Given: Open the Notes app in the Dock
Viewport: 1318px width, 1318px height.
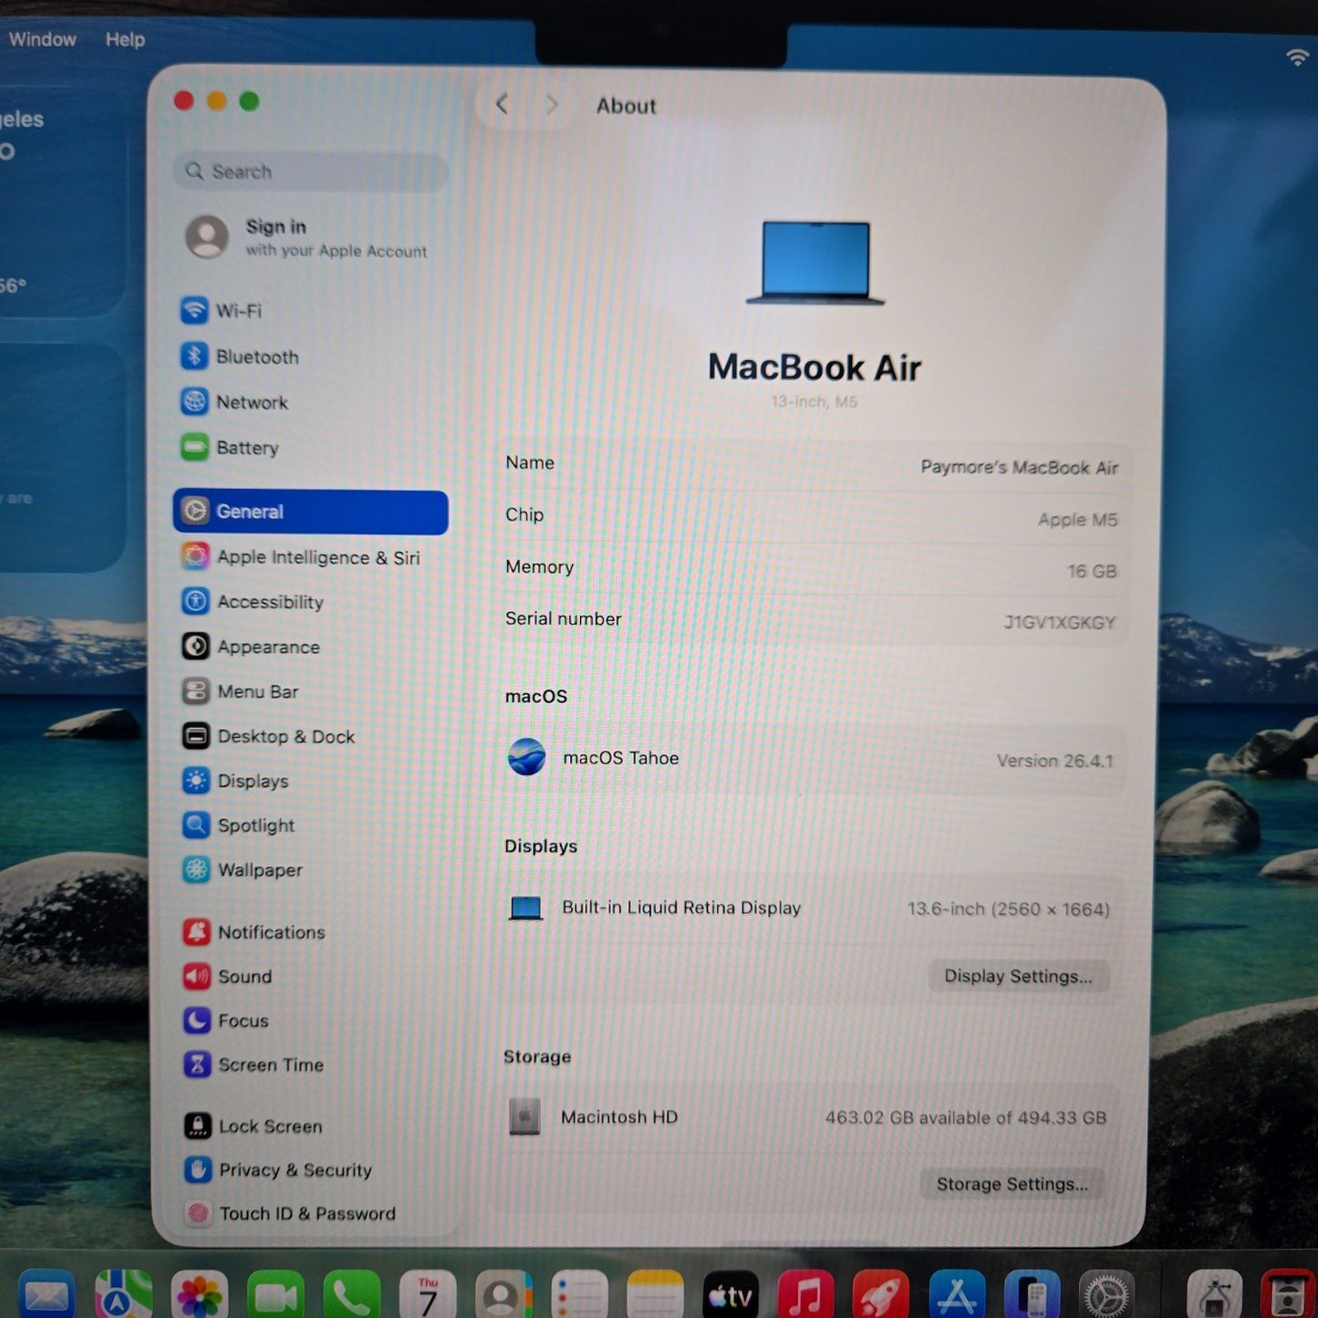Looking at the screenshot, I should tap(655, 1294).
